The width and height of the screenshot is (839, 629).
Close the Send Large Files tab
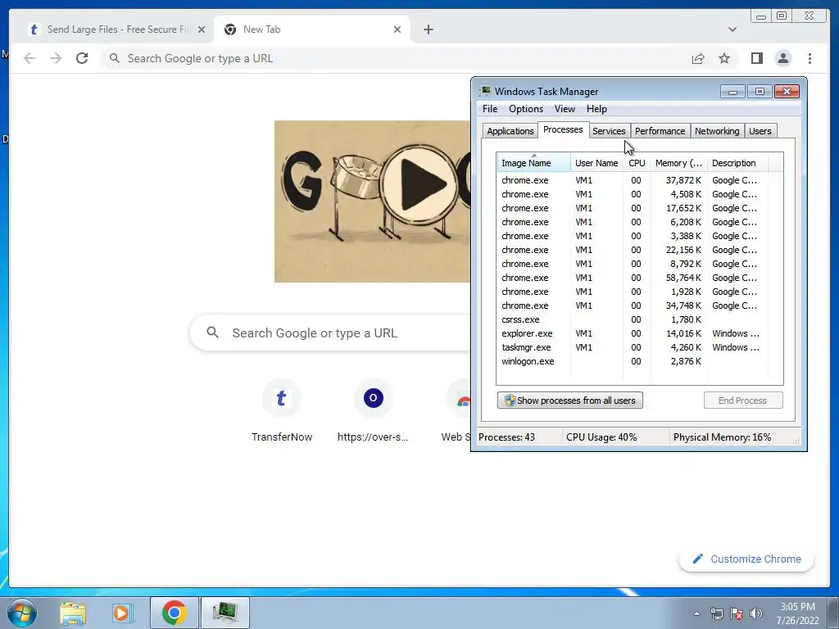202,29
